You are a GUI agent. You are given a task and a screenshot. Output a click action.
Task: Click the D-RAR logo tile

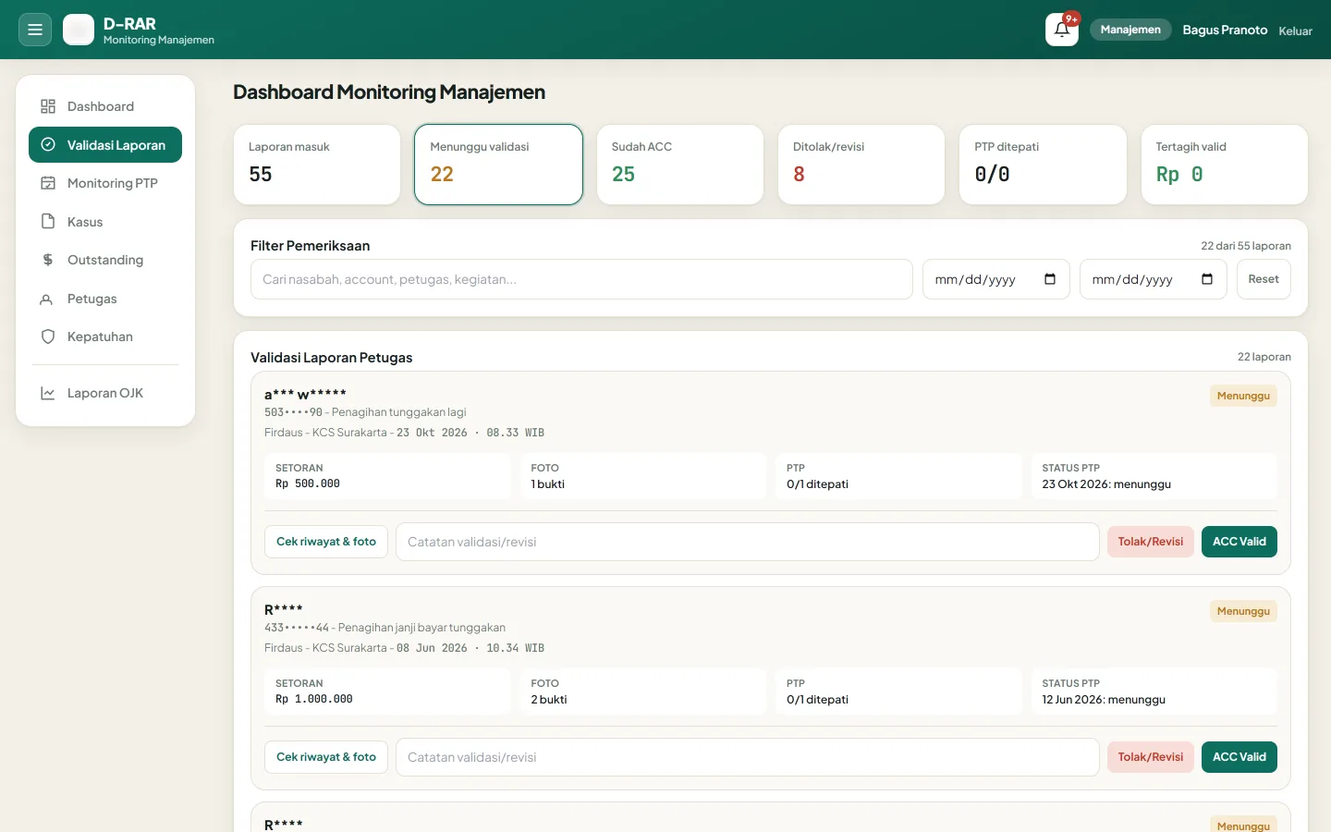pos(79,30)
